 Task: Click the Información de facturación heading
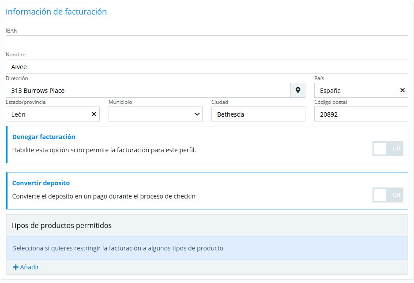pyautogui.click(x=56, y=12)
